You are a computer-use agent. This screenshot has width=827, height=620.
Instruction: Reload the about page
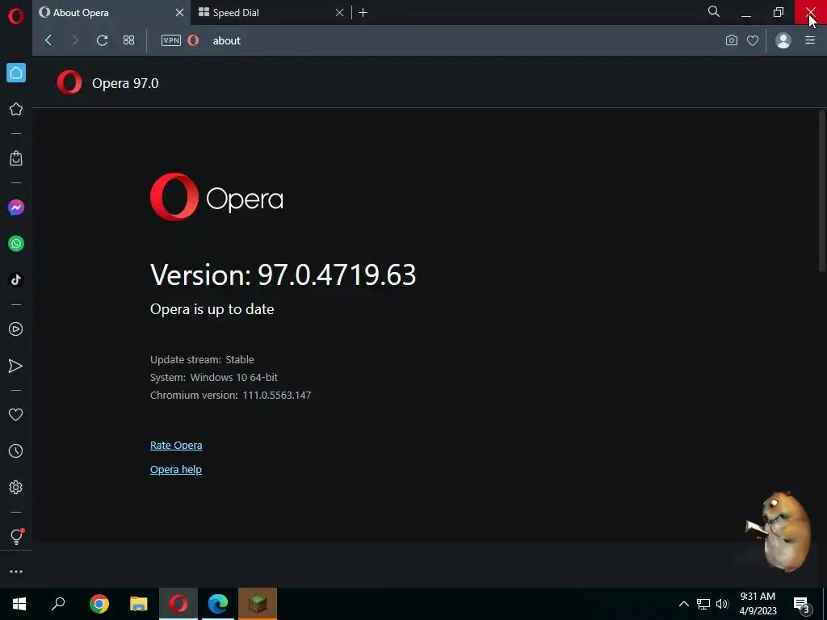tap(103, 40)
